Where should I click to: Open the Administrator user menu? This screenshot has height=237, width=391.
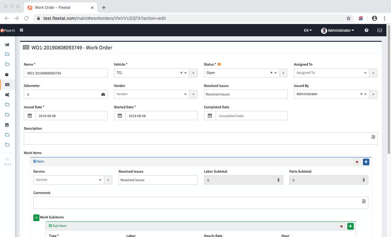click(x=338, y=30)
